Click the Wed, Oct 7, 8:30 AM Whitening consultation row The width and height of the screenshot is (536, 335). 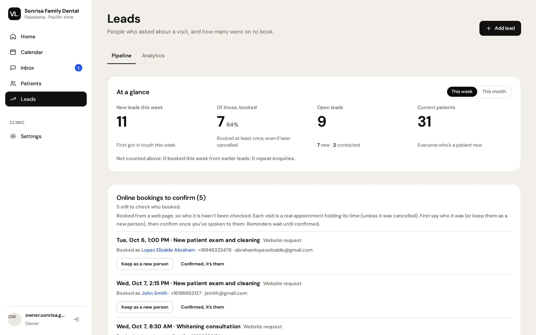(314, 327)
